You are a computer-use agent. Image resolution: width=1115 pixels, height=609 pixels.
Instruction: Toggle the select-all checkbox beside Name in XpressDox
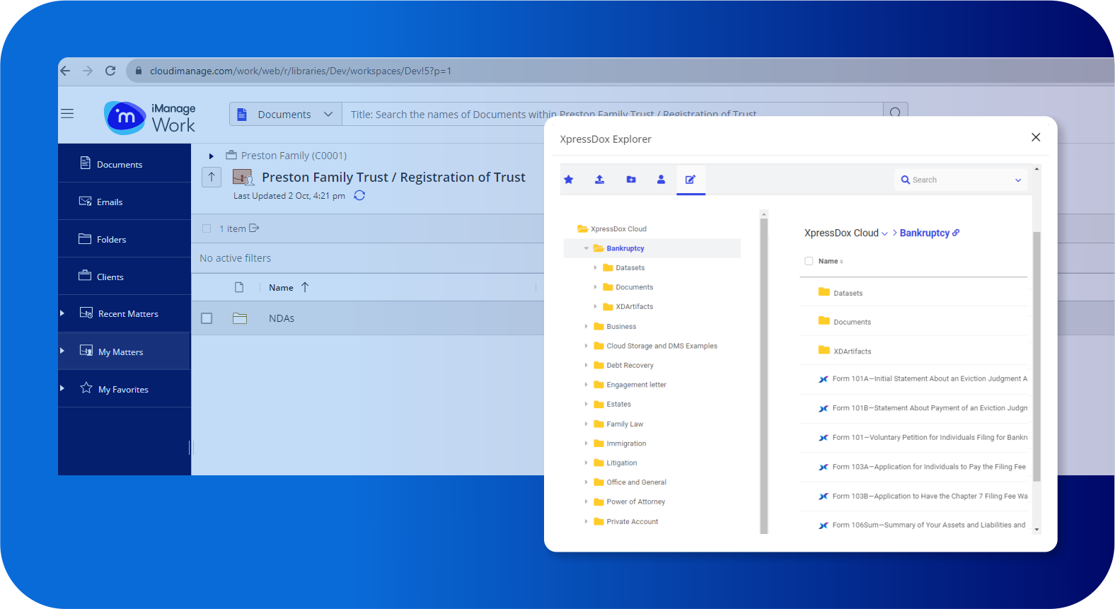(x=809, y=261)
